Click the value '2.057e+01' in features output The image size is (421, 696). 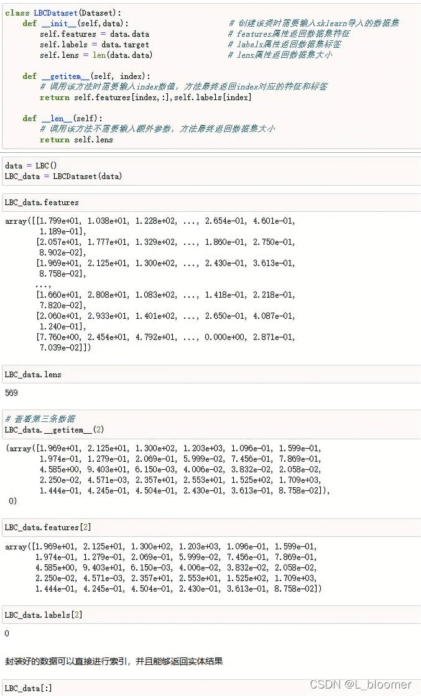[x=60, y=242]
